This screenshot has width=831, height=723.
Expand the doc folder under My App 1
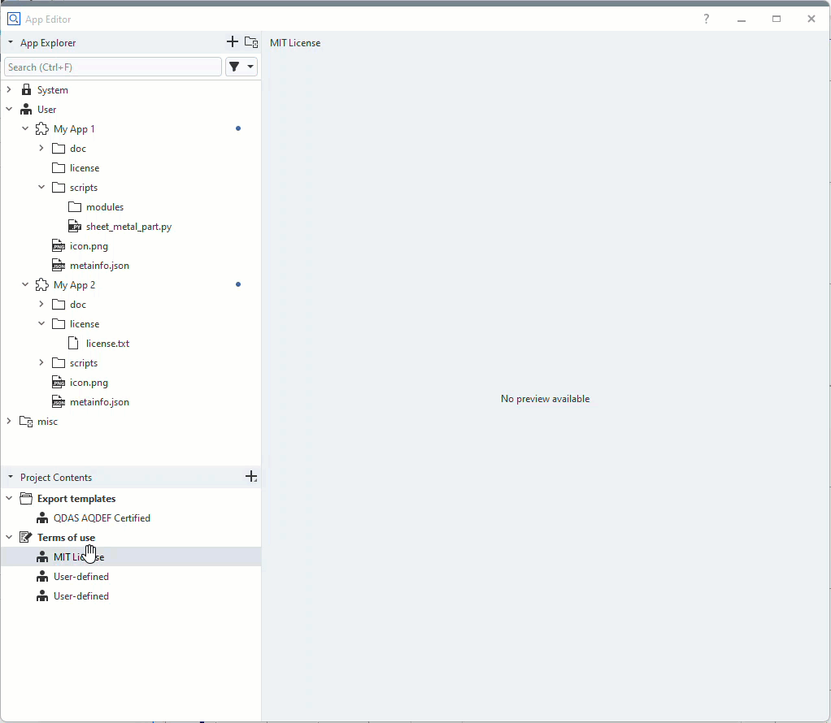click(x=41, y=149)
